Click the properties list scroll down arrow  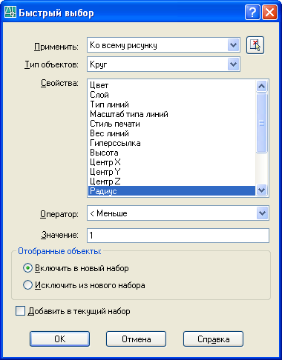[261, 190]
